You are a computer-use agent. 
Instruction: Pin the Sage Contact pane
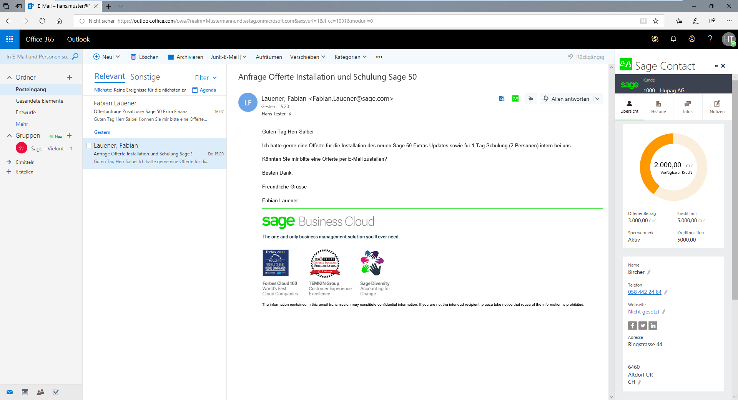point(716,66)
